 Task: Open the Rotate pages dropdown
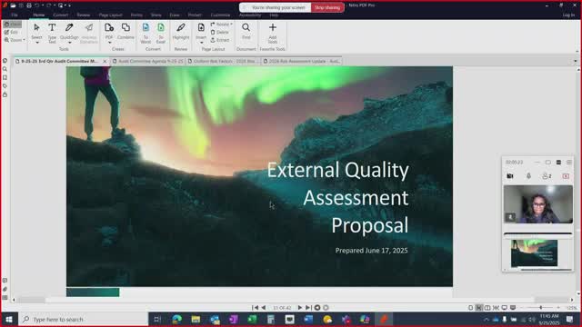pos(222,25)
